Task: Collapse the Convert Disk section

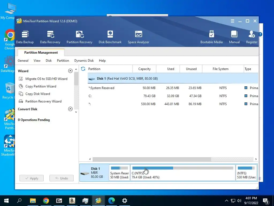Action: (70, 109)
